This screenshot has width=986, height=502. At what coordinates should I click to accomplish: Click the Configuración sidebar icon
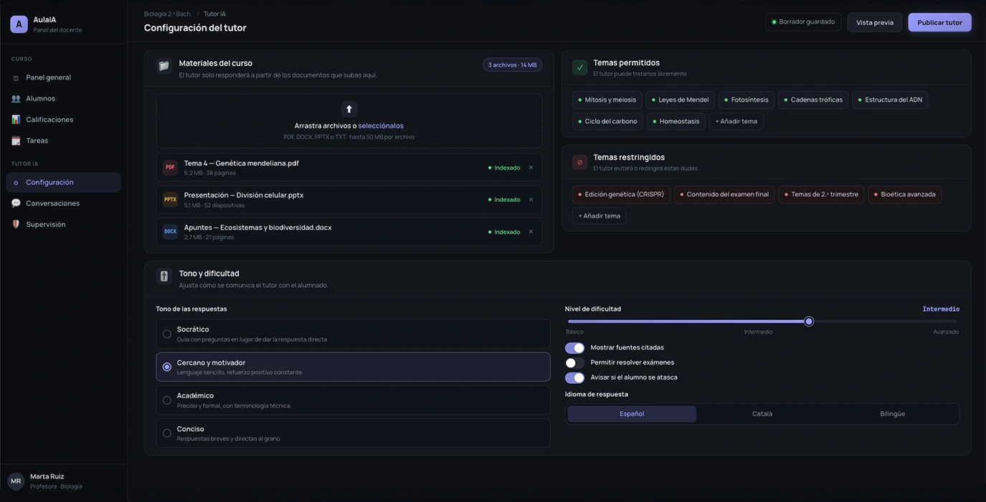(16, 183)
